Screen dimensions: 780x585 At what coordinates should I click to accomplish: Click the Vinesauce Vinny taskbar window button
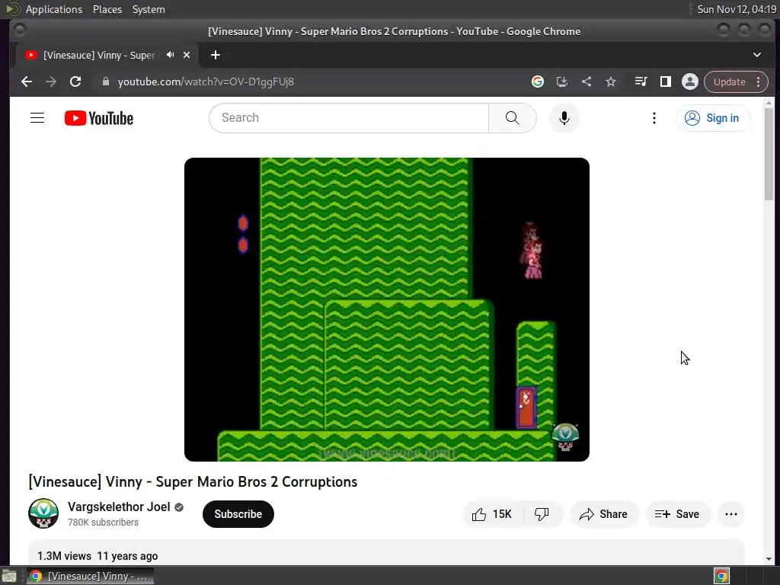tap(90, 576)
